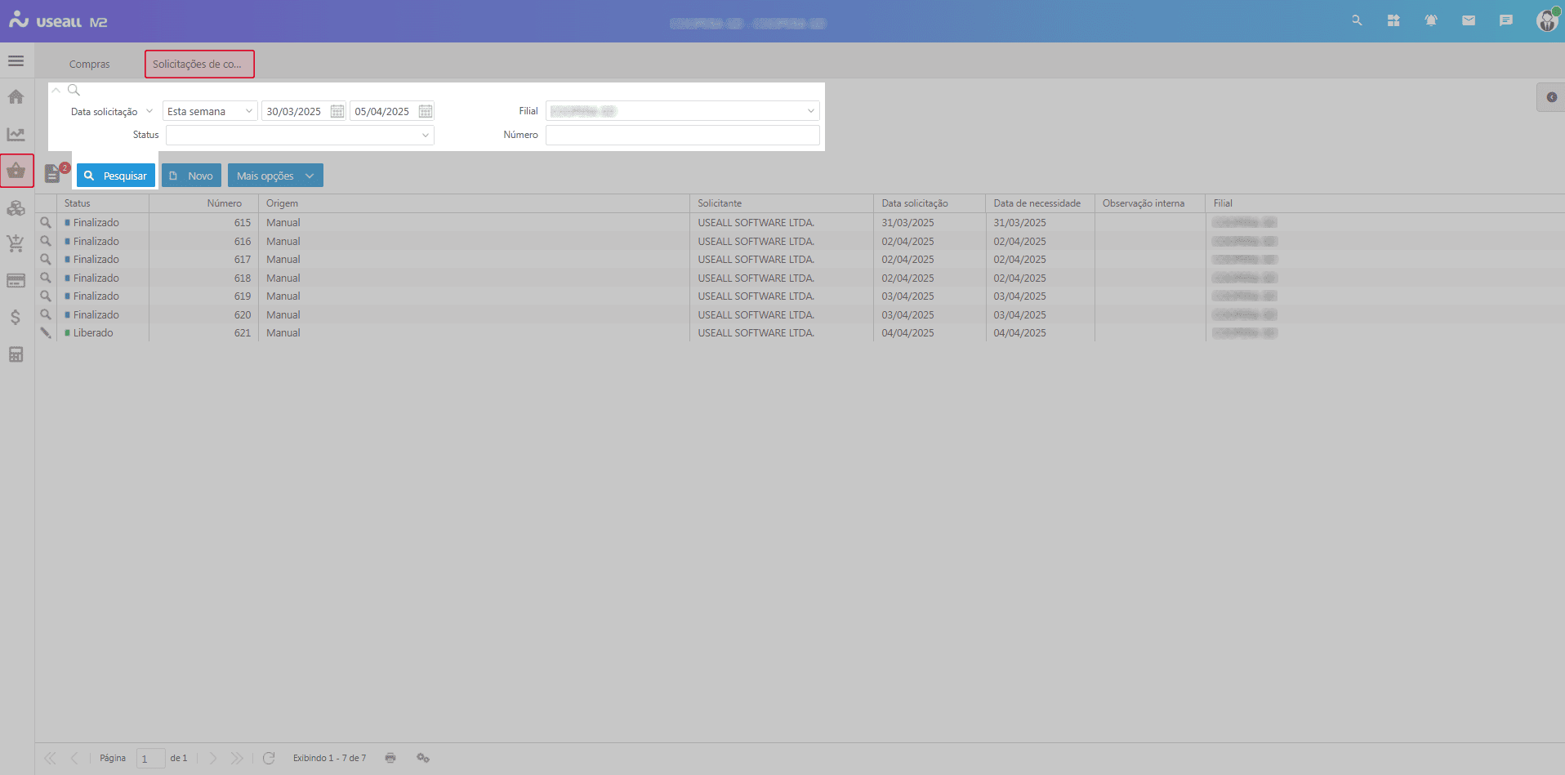Click into the Número input field
The height and width of the screenshot is (775, 1565).
(x=682, y=135)
